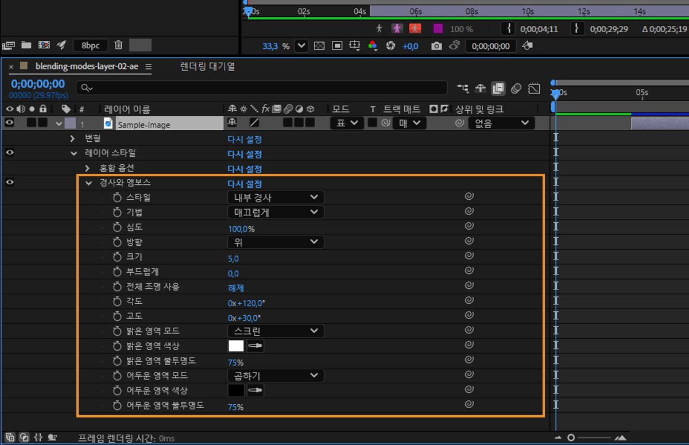689x445 pixels.
Task: Toggle Motion Blur enable icon in timeline
Action: 516,88
